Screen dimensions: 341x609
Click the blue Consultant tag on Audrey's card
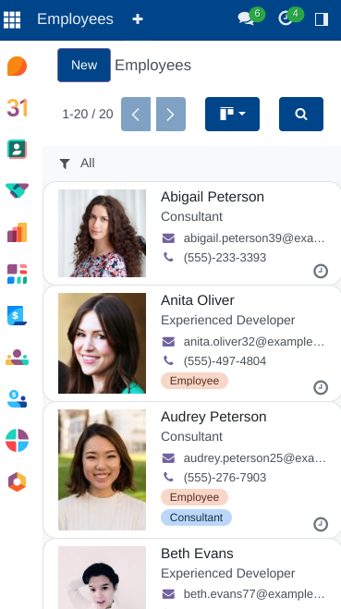pos(197,518)
